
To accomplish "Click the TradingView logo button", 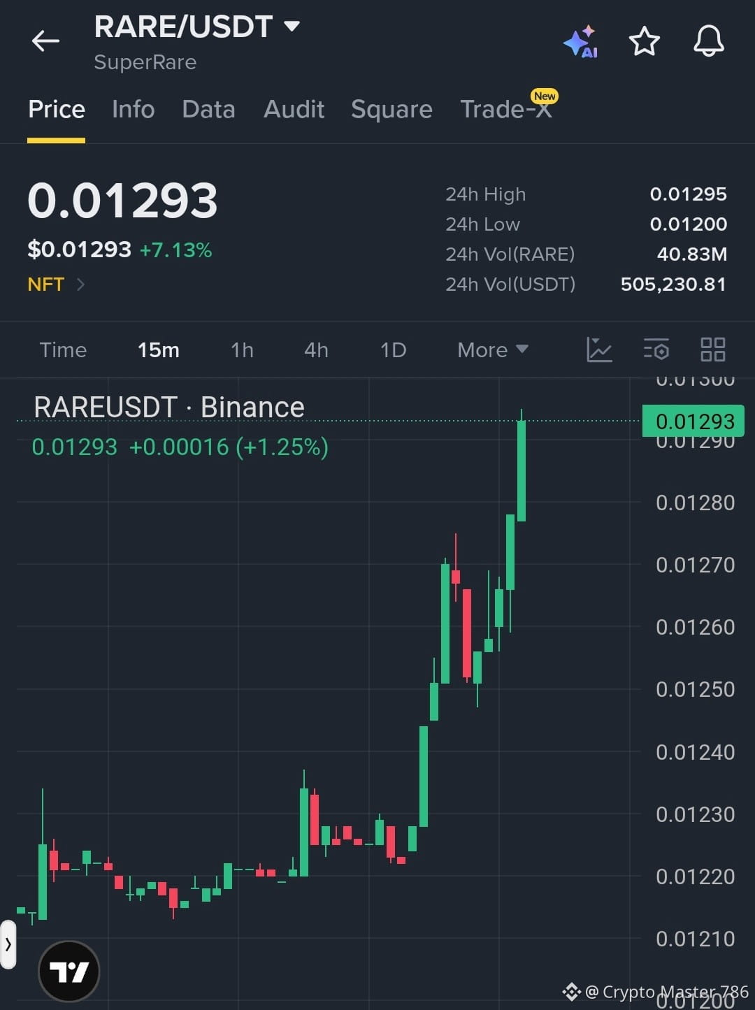I will pyautogui.click(x=69, y=972).
